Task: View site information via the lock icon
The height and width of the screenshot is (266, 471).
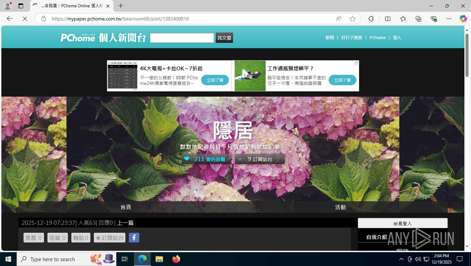Action: [x=44, y=19]
